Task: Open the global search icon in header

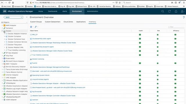Action: (163, 11)
